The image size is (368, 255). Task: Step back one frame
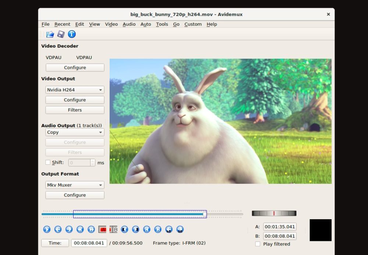[58, 230]
